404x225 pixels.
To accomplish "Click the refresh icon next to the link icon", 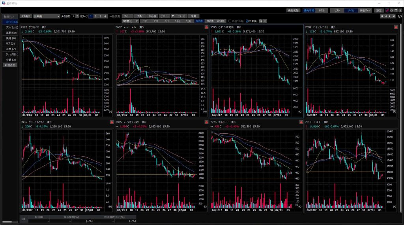I will point(391,10).
